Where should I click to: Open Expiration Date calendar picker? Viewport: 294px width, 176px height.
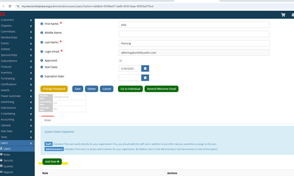(145, 77)
